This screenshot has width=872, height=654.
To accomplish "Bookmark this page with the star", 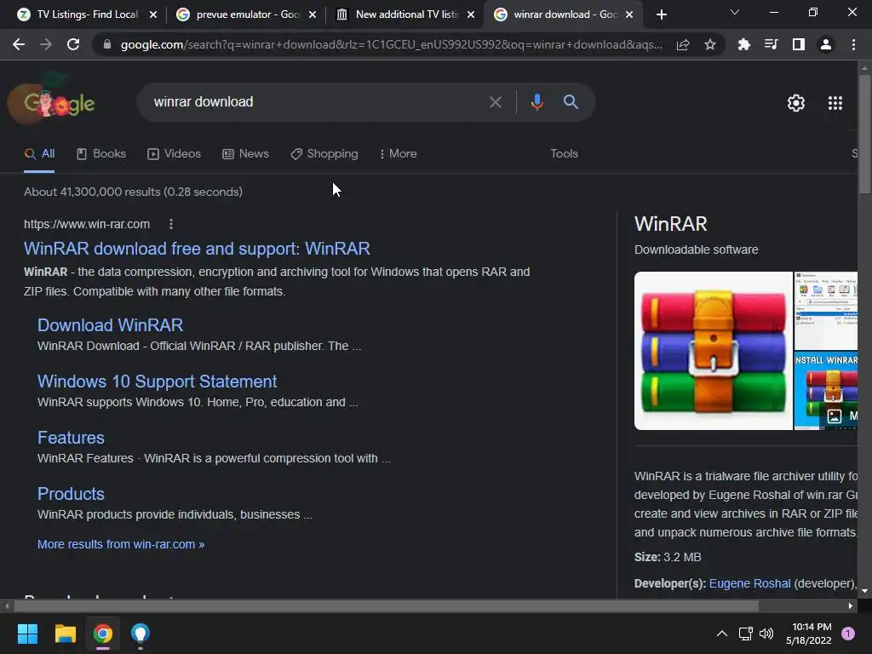I will [709, 44].
